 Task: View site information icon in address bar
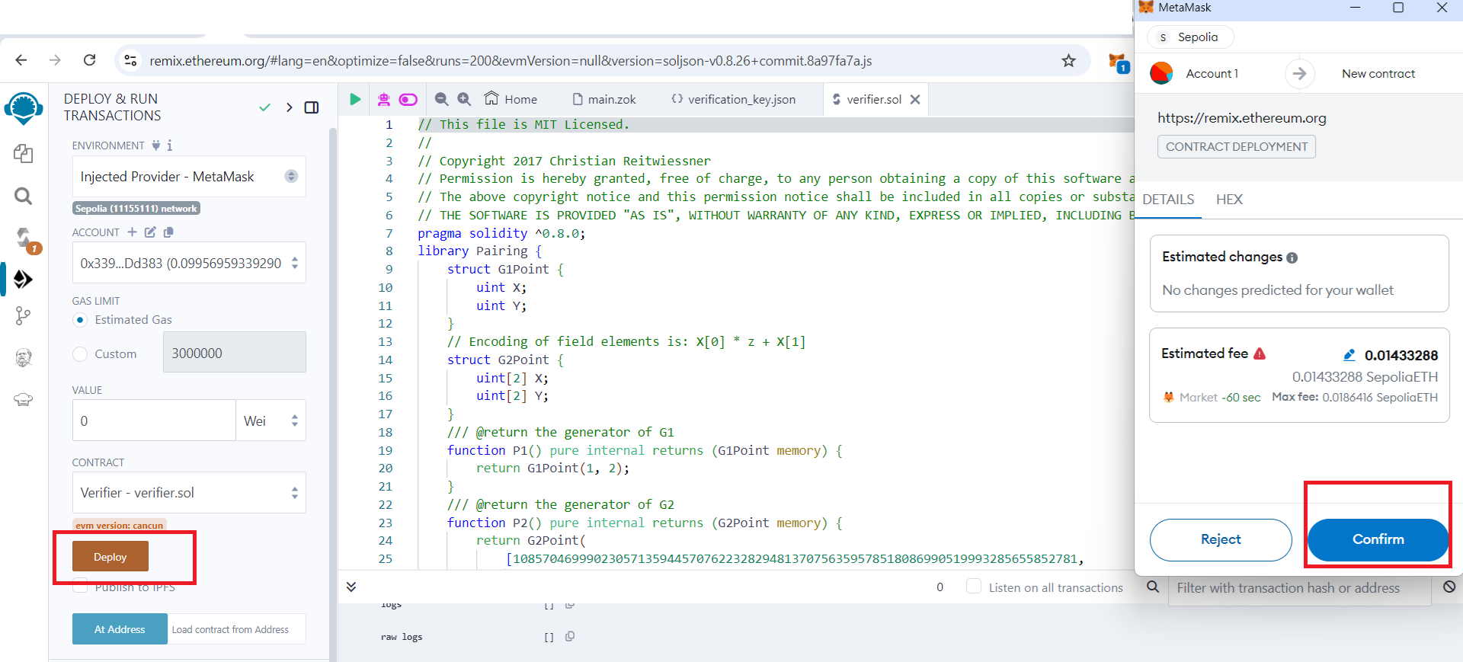pyautogui.click(x=130, y=60)
